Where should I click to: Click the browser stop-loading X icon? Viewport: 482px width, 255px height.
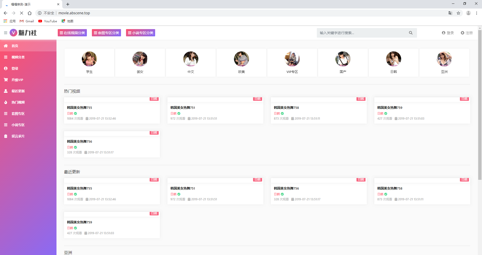[x=22, y=13]
